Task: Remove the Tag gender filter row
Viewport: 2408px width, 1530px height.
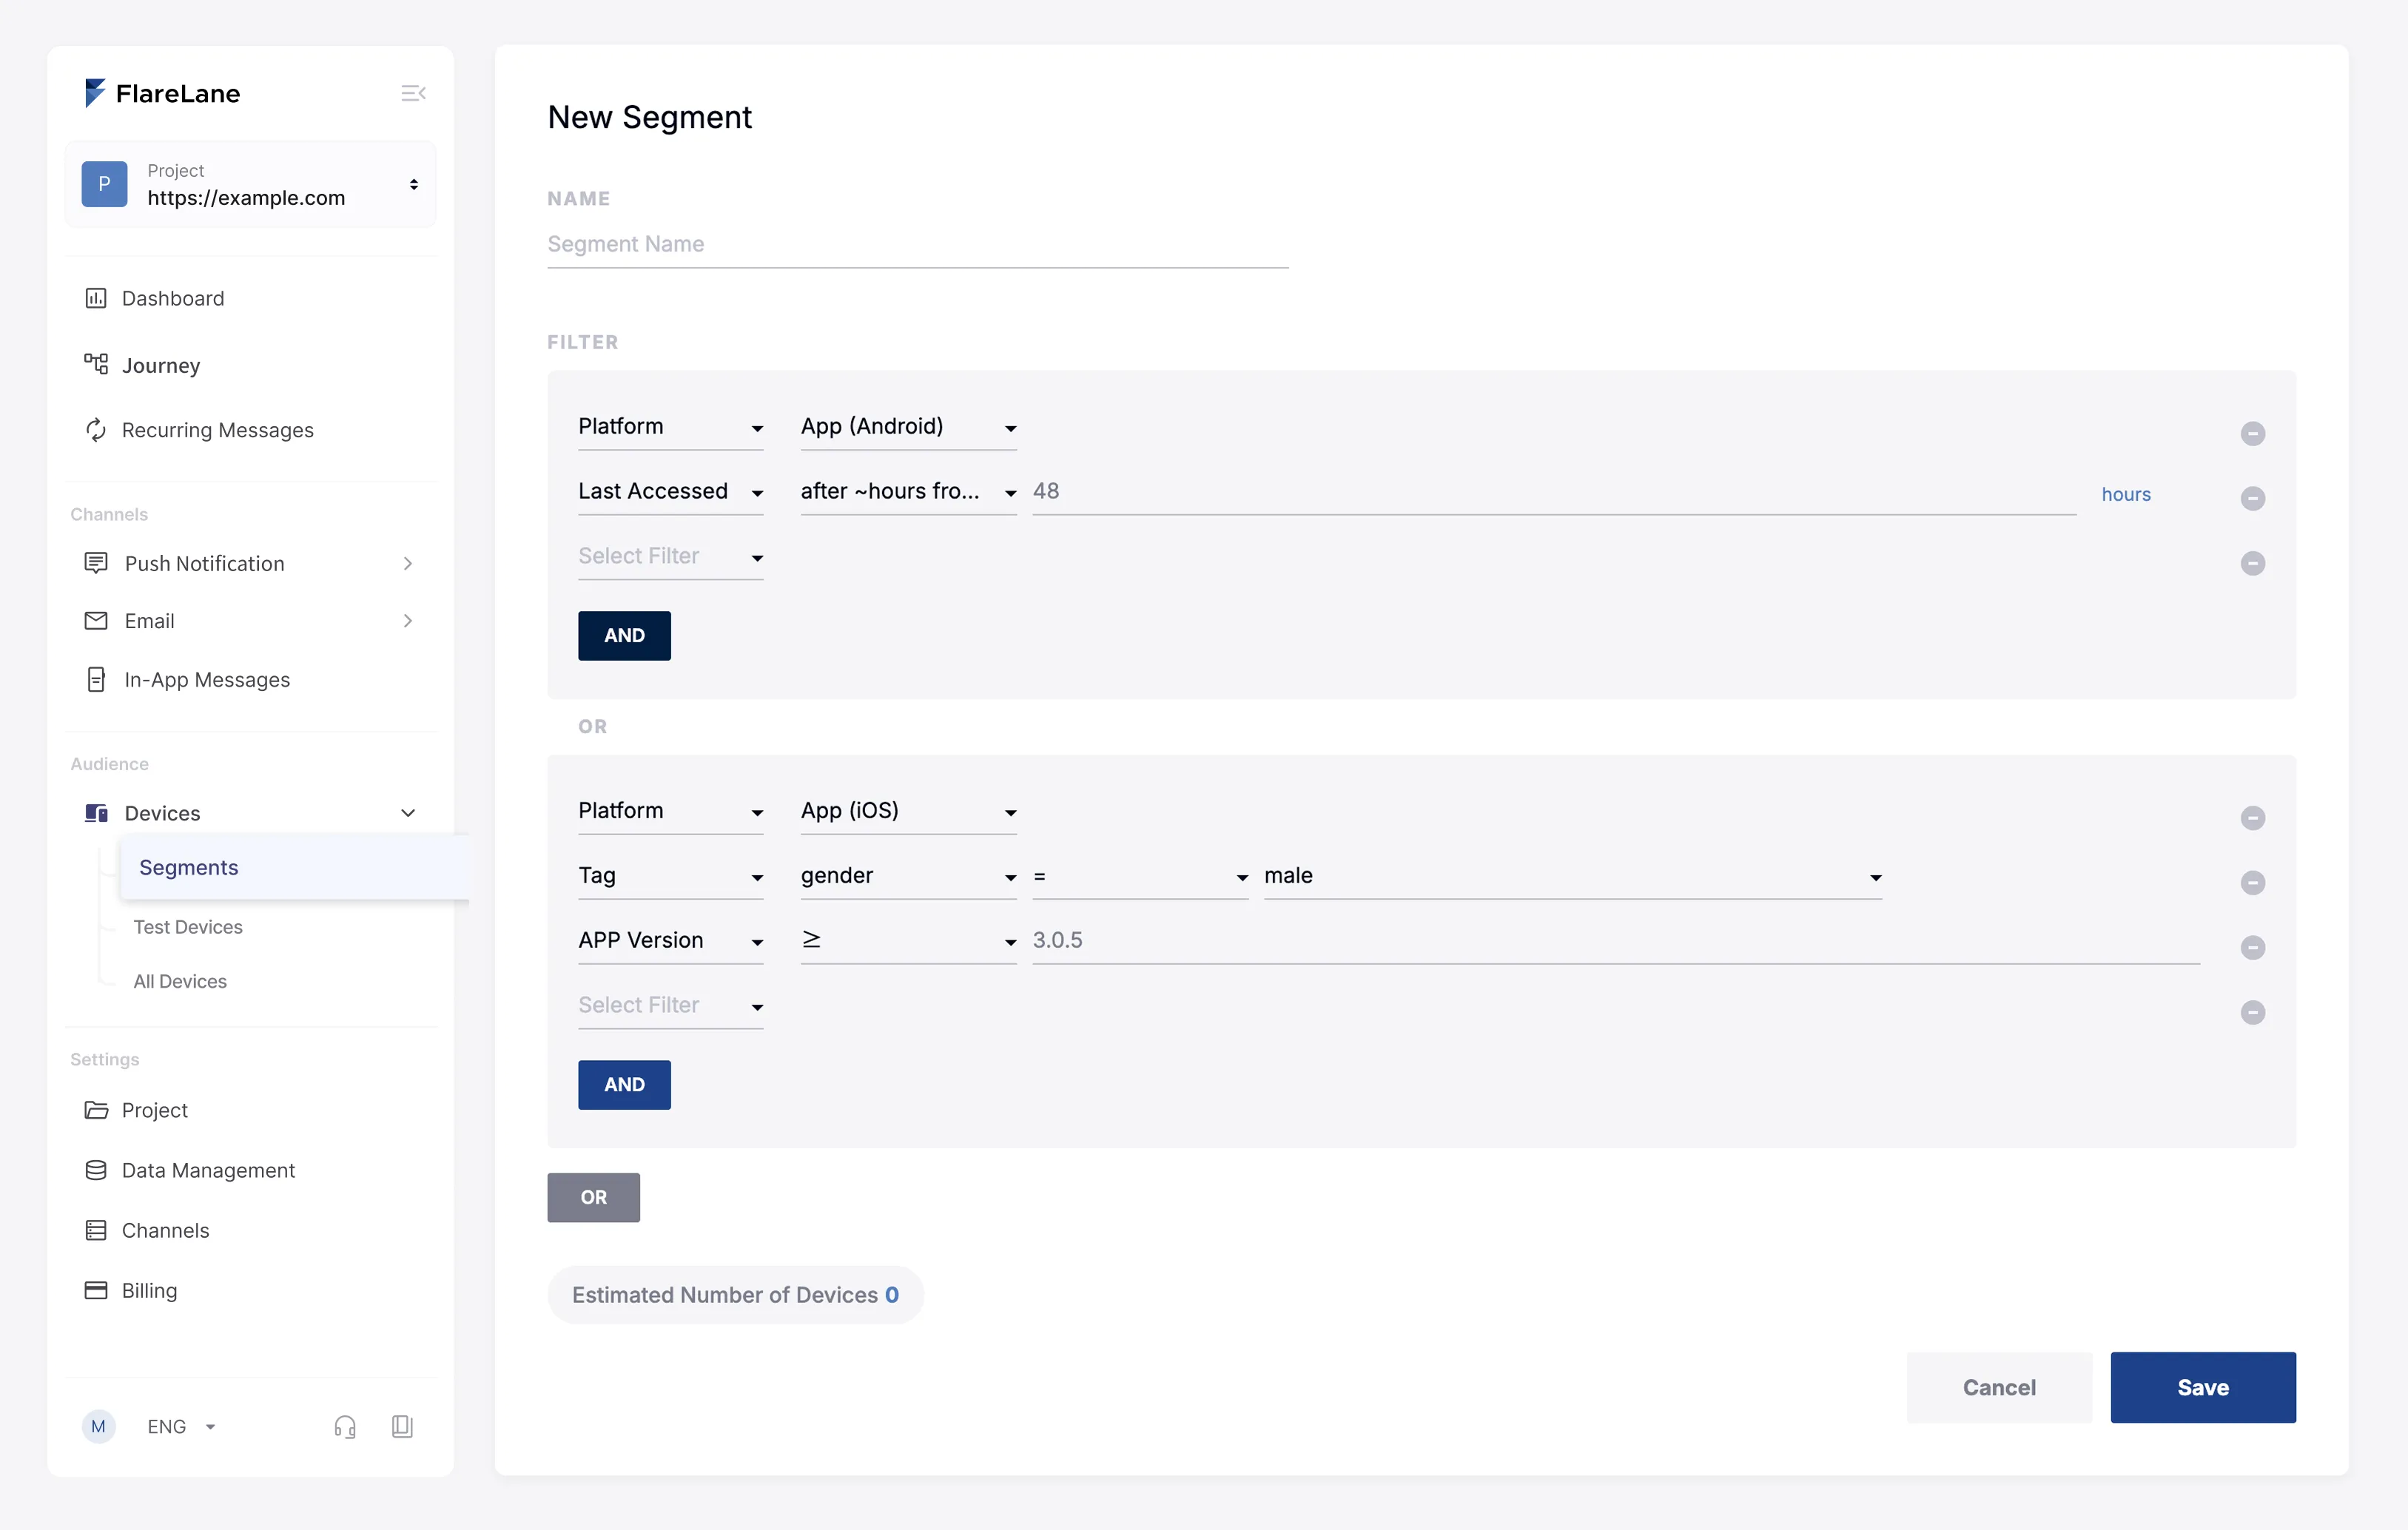Action: pos(2252,883)
